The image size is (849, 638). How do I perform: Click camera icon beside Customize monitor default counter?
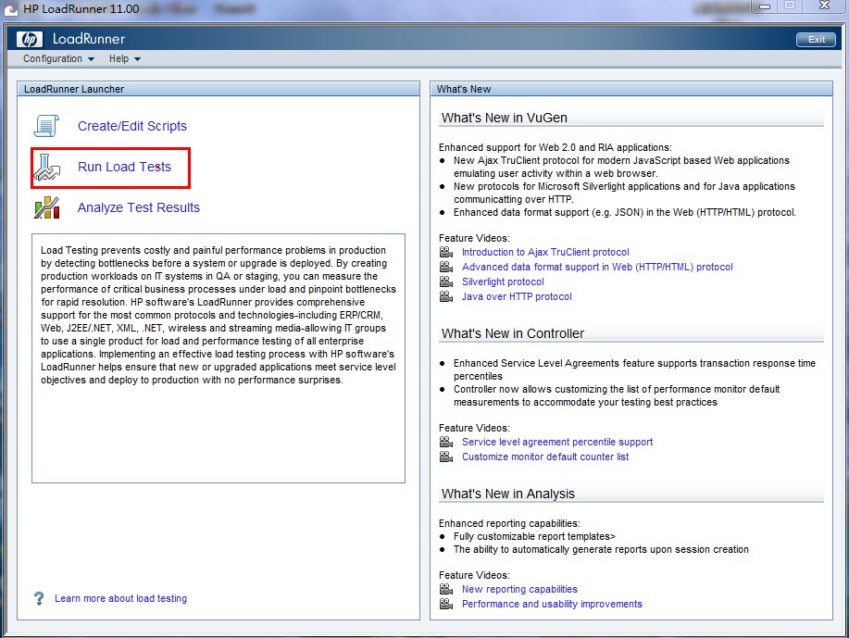pyautogui.click(x=446, y=457)
